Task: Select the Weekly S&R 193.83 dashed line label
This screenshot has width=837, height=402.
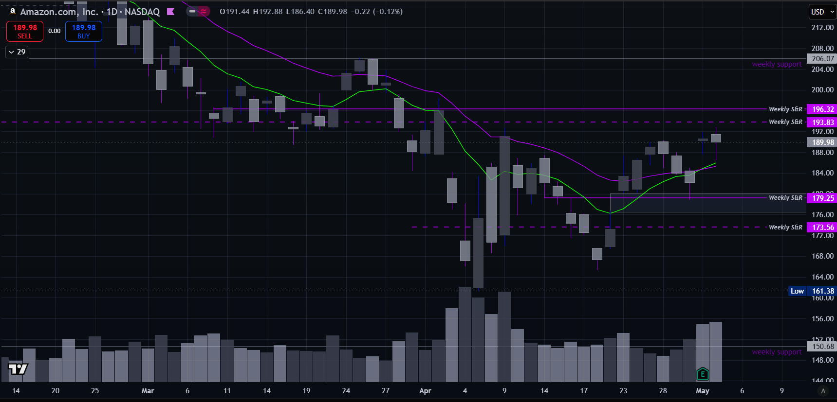Action: click(x=785, y=122)
